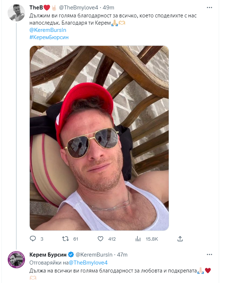
Task: Open the 49m timestamp of the tweet
Action: point(109,8)
